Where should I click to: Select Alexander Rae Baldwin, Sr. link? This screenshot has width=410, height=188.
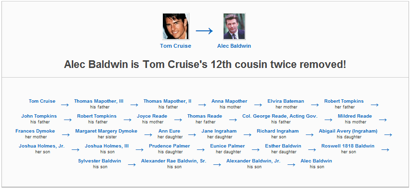[173, 161]
